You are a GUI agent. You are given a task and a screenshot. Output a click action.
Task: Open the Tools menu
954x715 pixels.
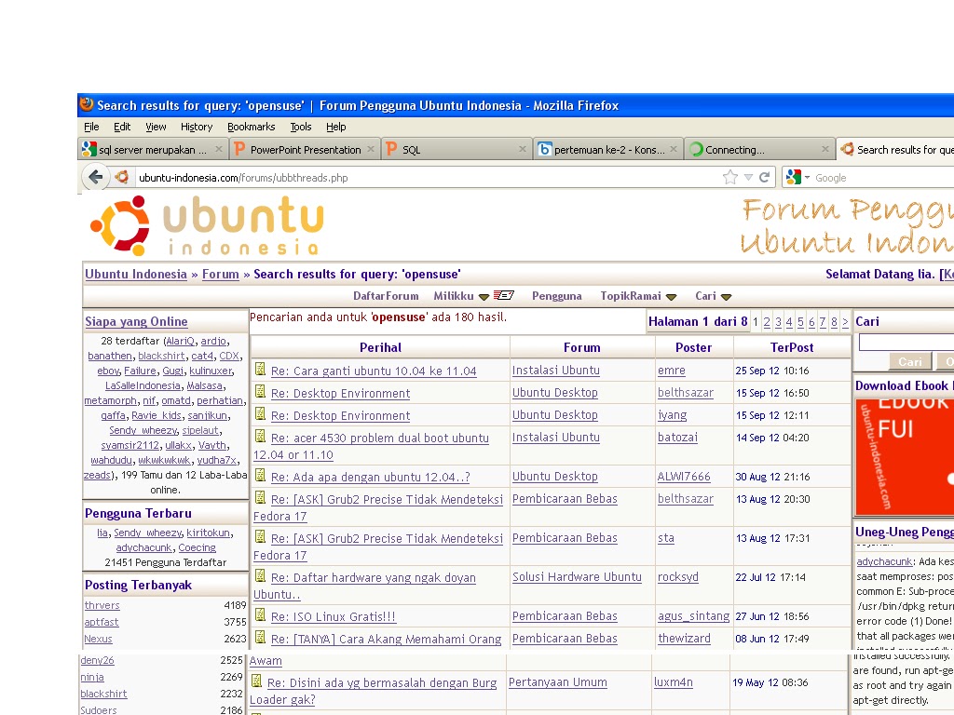pos(301,127)
